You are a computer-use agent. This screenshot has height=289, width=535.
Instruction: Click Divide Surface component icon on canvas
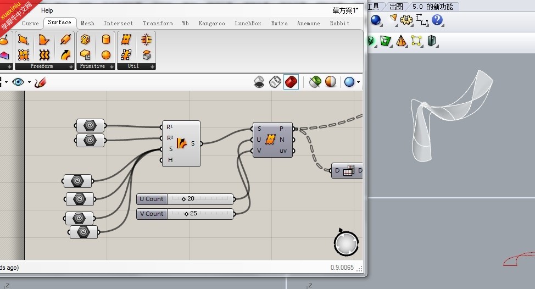(271, 140)
